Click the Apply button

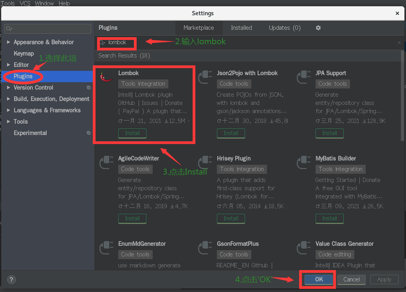tap(384, 279)
